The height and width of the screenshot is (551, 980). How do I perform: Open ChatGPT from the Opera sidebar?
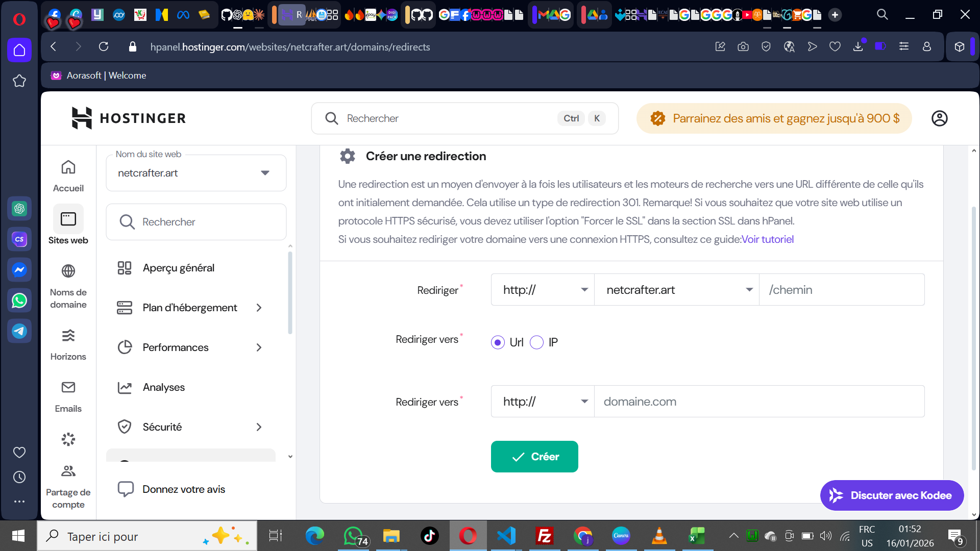19,209
